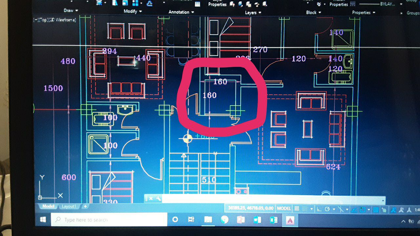
Task: Toggle snap mode dotted grid icon
Action: 305,208
